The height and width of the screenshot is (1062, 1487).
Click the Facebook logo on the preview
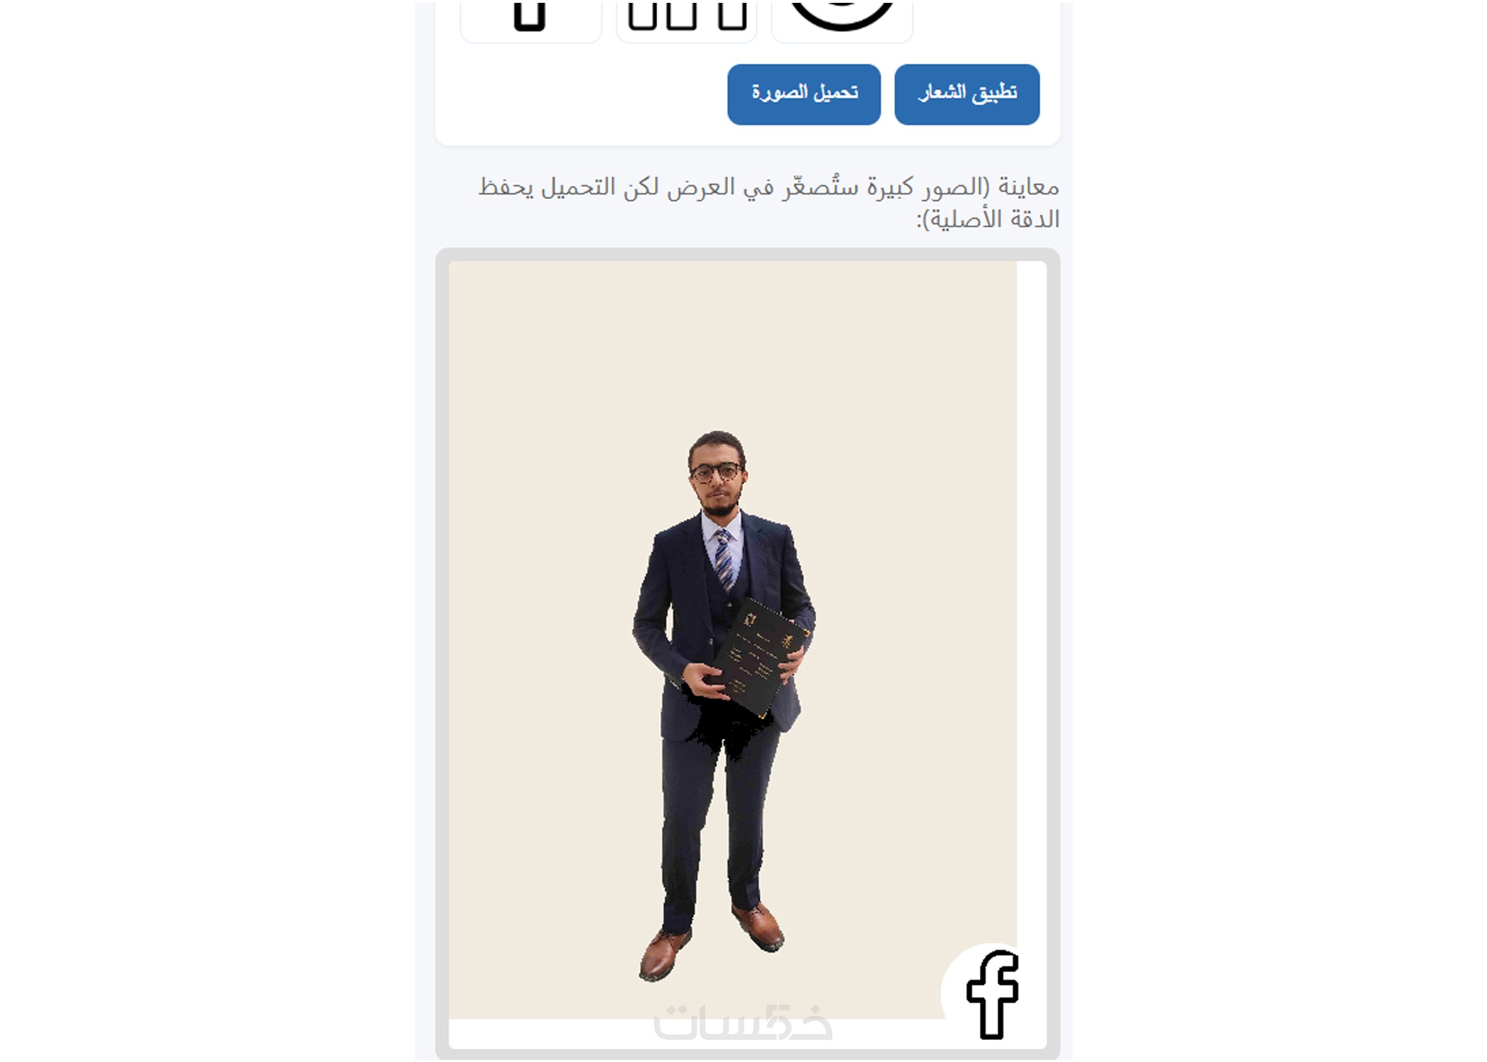click(993, 994)
